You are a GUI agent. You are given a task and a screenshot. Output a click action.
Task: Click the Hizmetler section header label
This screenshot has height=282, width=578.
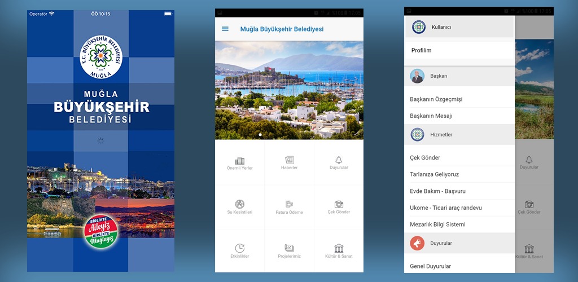[x=441, y=135]
